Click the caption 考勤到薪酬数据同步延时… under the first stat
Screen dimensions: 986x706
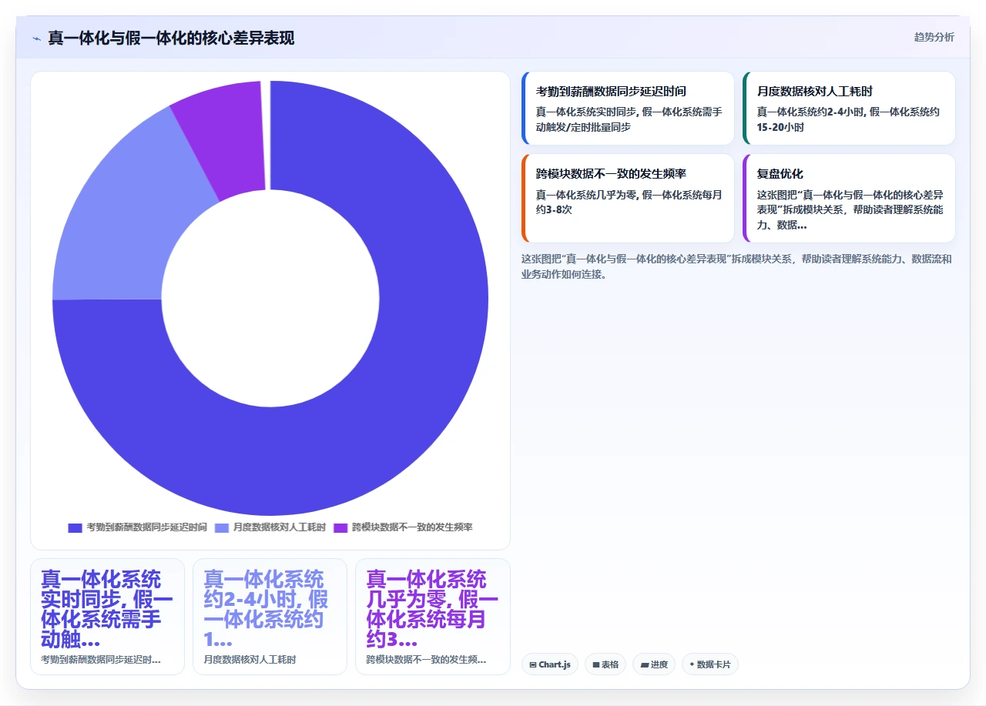pos(101,660)
